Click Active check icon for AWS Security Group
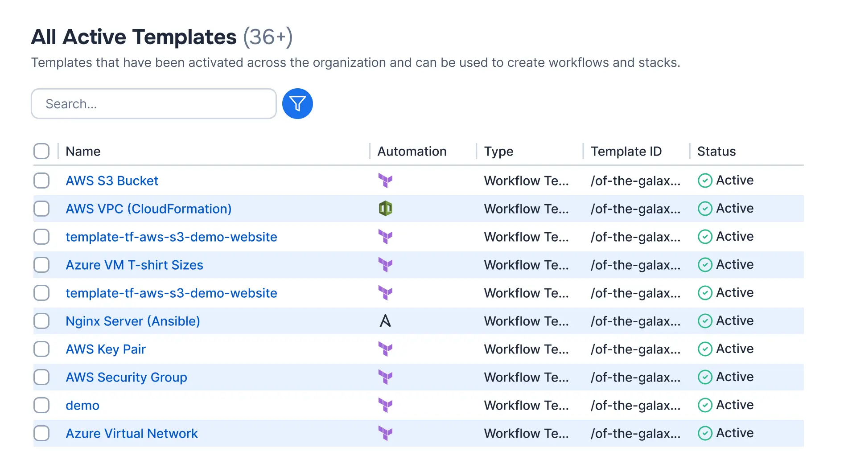The image size is (844, 472). click(705, 377)
